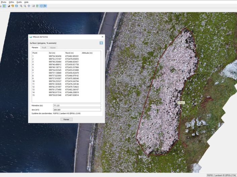This screenshot has width=237, height=177.
Task: Click the blue flag marker tool
Action: [x=45, y=6]
